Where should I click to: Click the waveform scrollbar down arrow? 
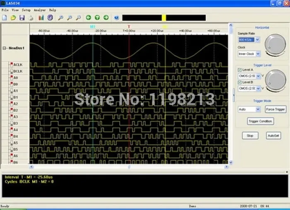[231, 162]
